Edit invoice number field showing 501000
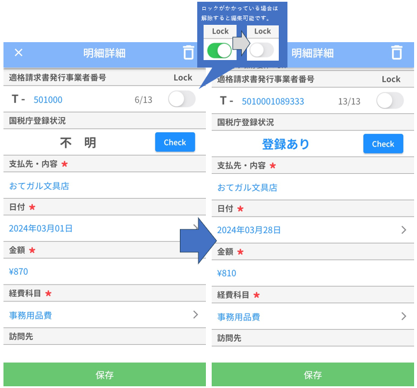Viewport: 417px width, 388px height. coord(48,100)
